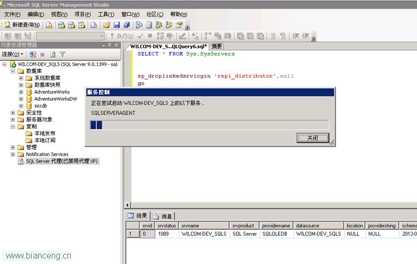Viewport: 417px width, 264px height.
Task: Click the Object Explorer disconnect icon
Action: 33,54
